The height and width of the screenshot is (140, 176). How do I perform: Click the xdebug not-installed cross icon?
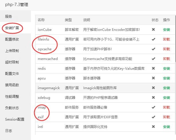click(153, 97)
